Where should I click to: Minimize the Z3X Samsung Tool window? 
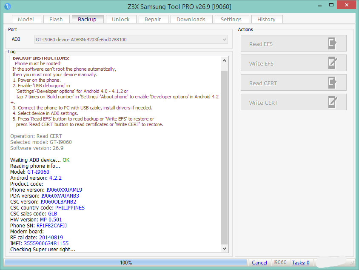tap(320, 5)
